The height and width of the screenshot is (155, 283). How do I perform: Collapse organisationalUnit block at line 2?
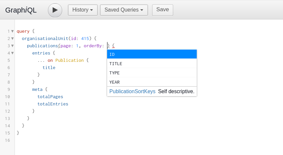tap(13, 38)
